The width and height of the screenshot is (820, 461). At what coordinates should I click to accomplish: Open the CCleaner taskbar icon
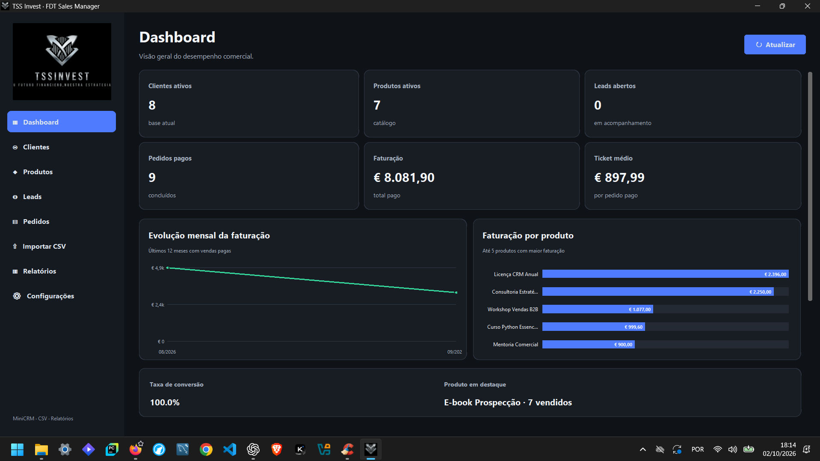pyautogui.click(x=347, y=449)
